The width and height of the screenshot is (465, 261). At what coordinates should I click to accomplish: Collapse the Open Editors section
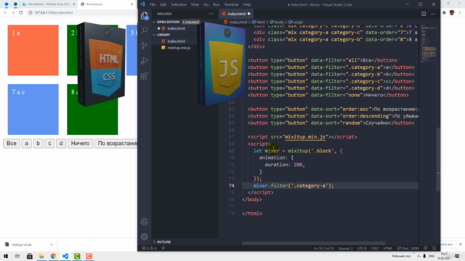click(168, 22)
